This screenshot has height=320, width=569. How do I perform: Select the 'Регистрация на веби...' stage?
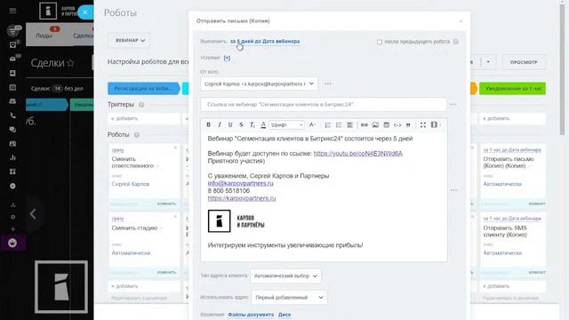click(143, 89)
